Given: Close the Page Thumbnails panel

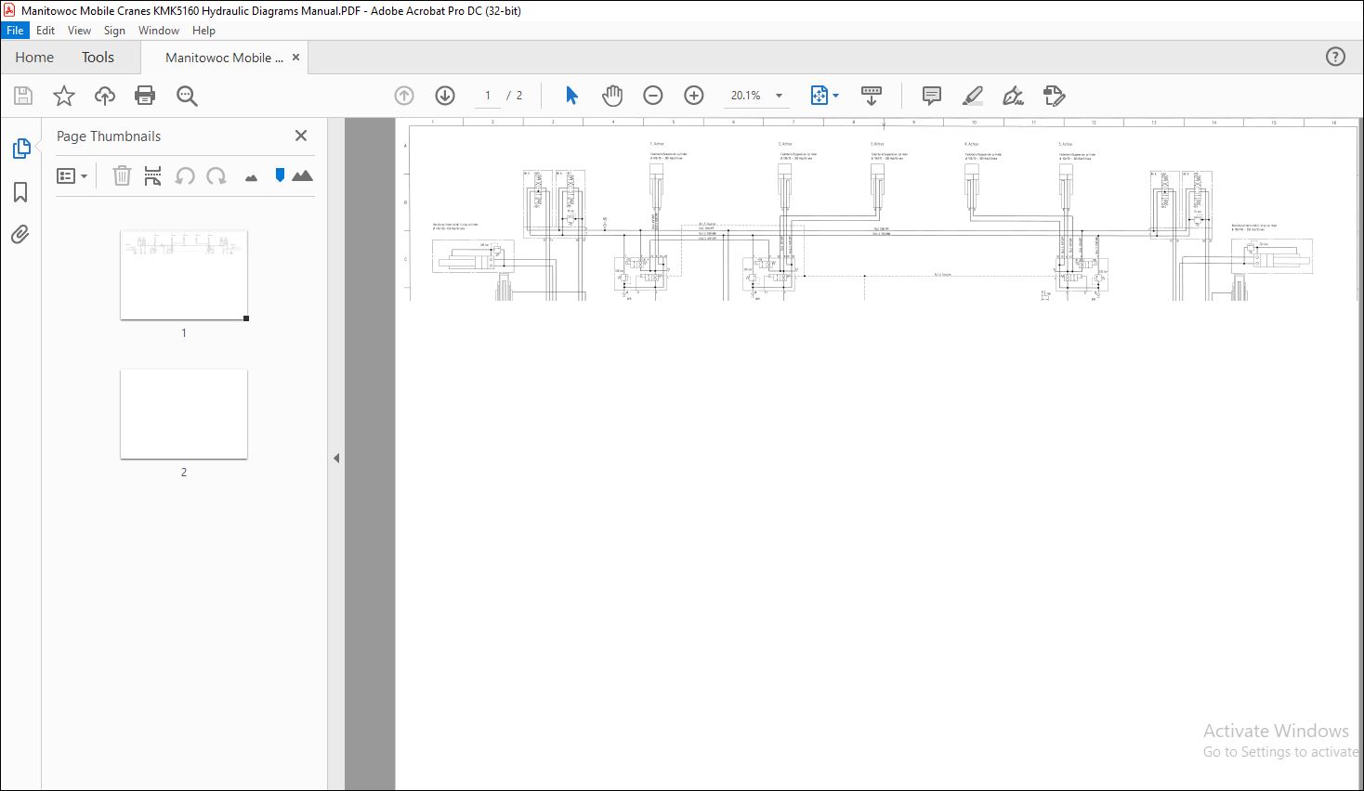Looking at the screenshot, I should pyautogui.click(x=301, y=136).
